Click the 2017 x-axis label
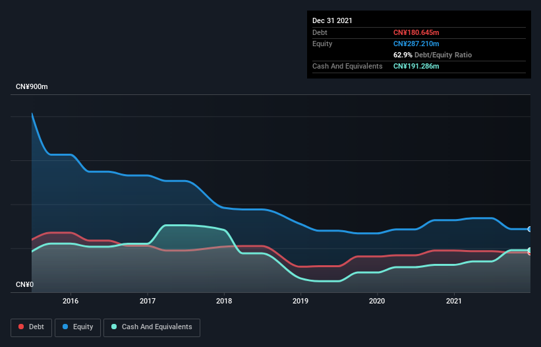541x347 pixels. (148, 301)
